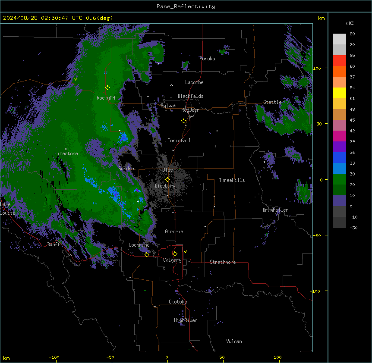372x363 pixels.
Task: Pick the light gray 70-80 dBZ legend swatch
Action: pyautogui.click(x=339, y=39)
